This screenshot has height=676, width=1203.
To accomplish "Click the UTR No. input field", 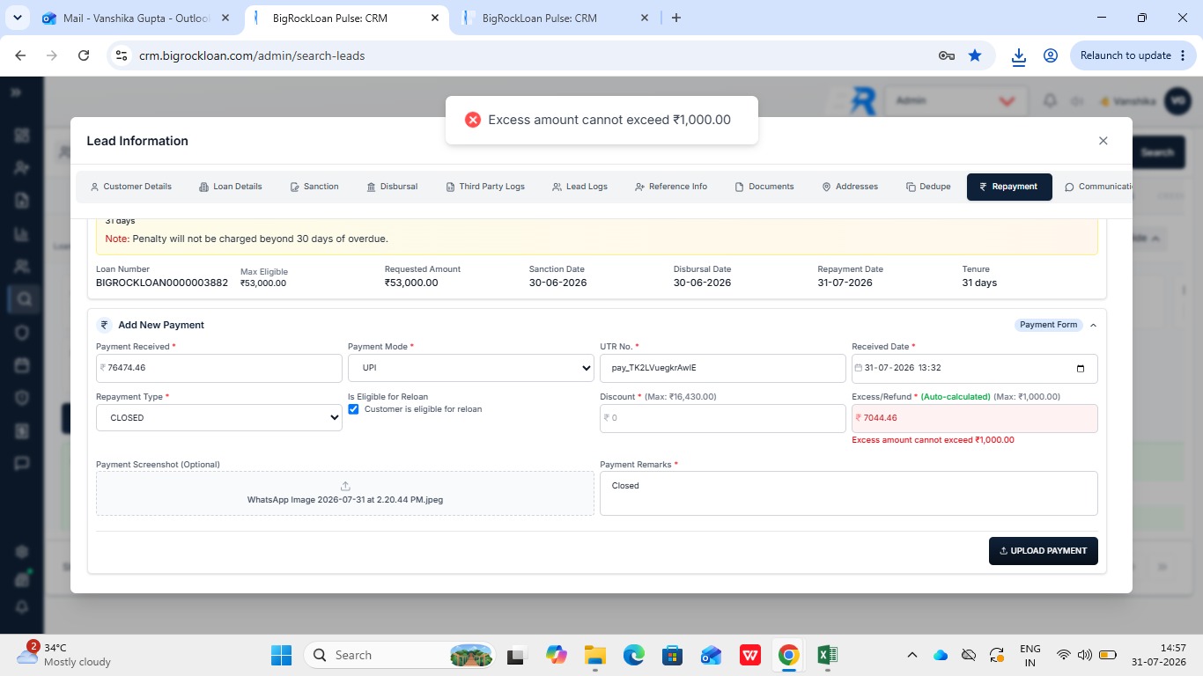I will pos(723,368).
